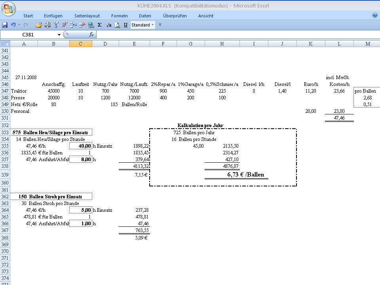Switch to the Seitenlayout tab
The height and width of the screenshot is (285, 380).
tap(87, 16)
